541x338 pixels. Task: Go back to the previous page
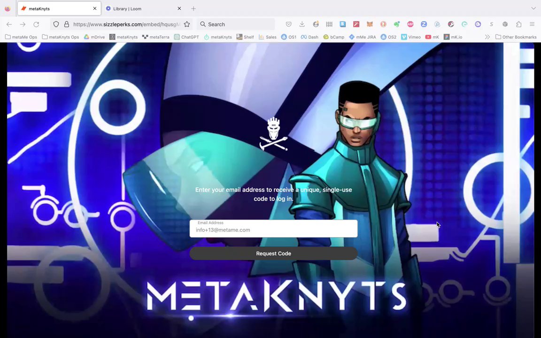pyautogui.click(x=9, y=24)
